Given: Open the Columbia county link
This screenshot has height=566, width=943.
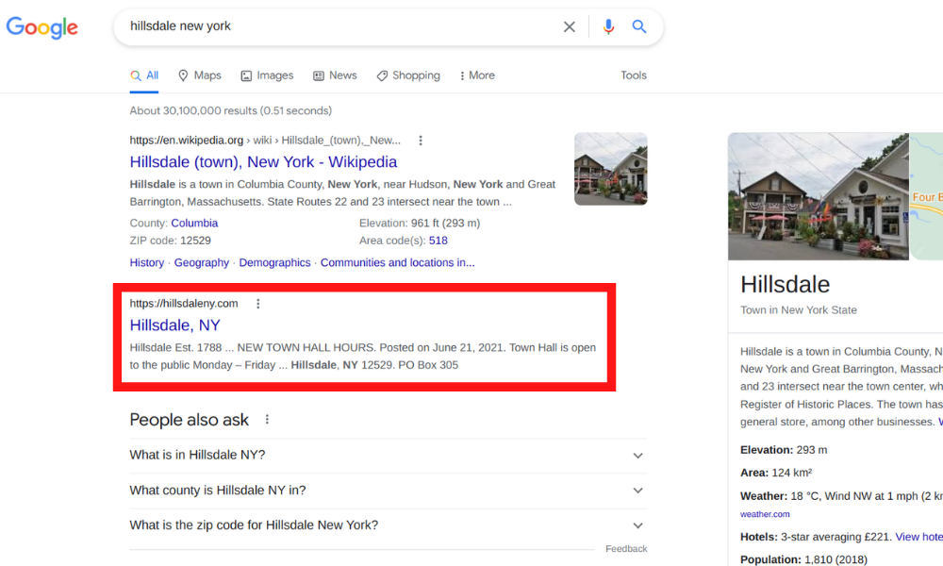Looking at the screenshot, I should pos(194,224).
